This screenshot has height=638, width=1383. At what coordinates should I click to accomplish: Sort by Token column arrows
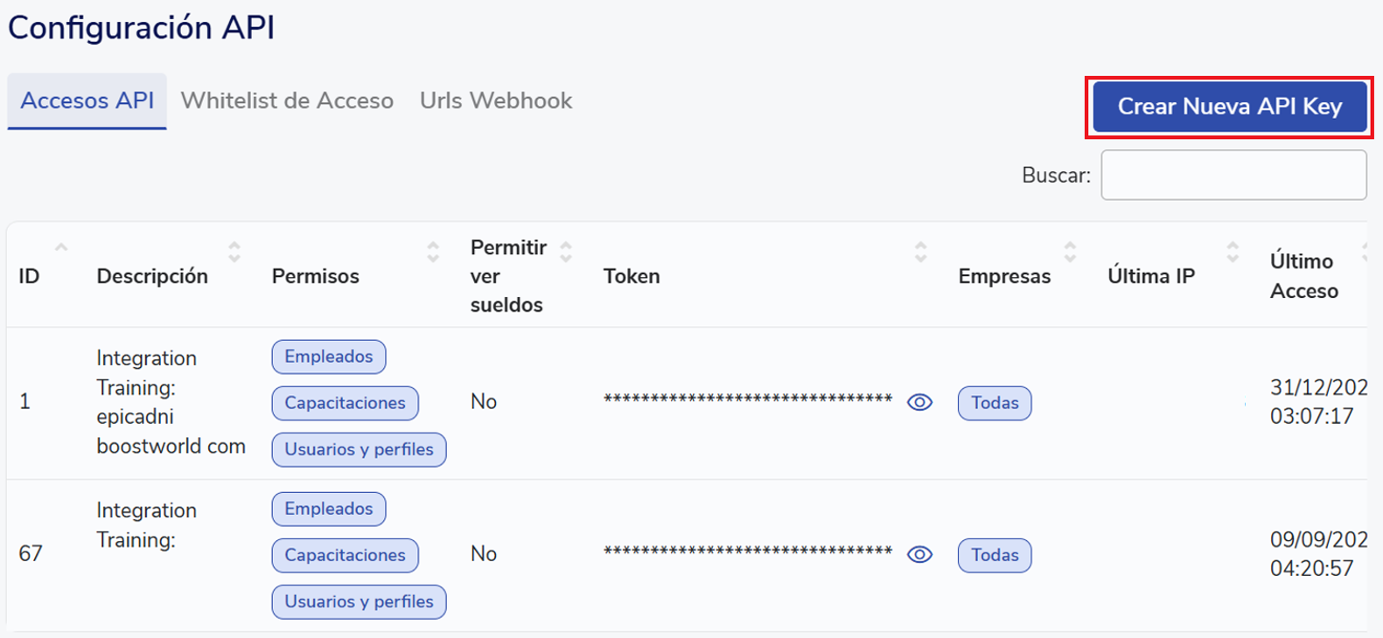[x=920, y=253]
